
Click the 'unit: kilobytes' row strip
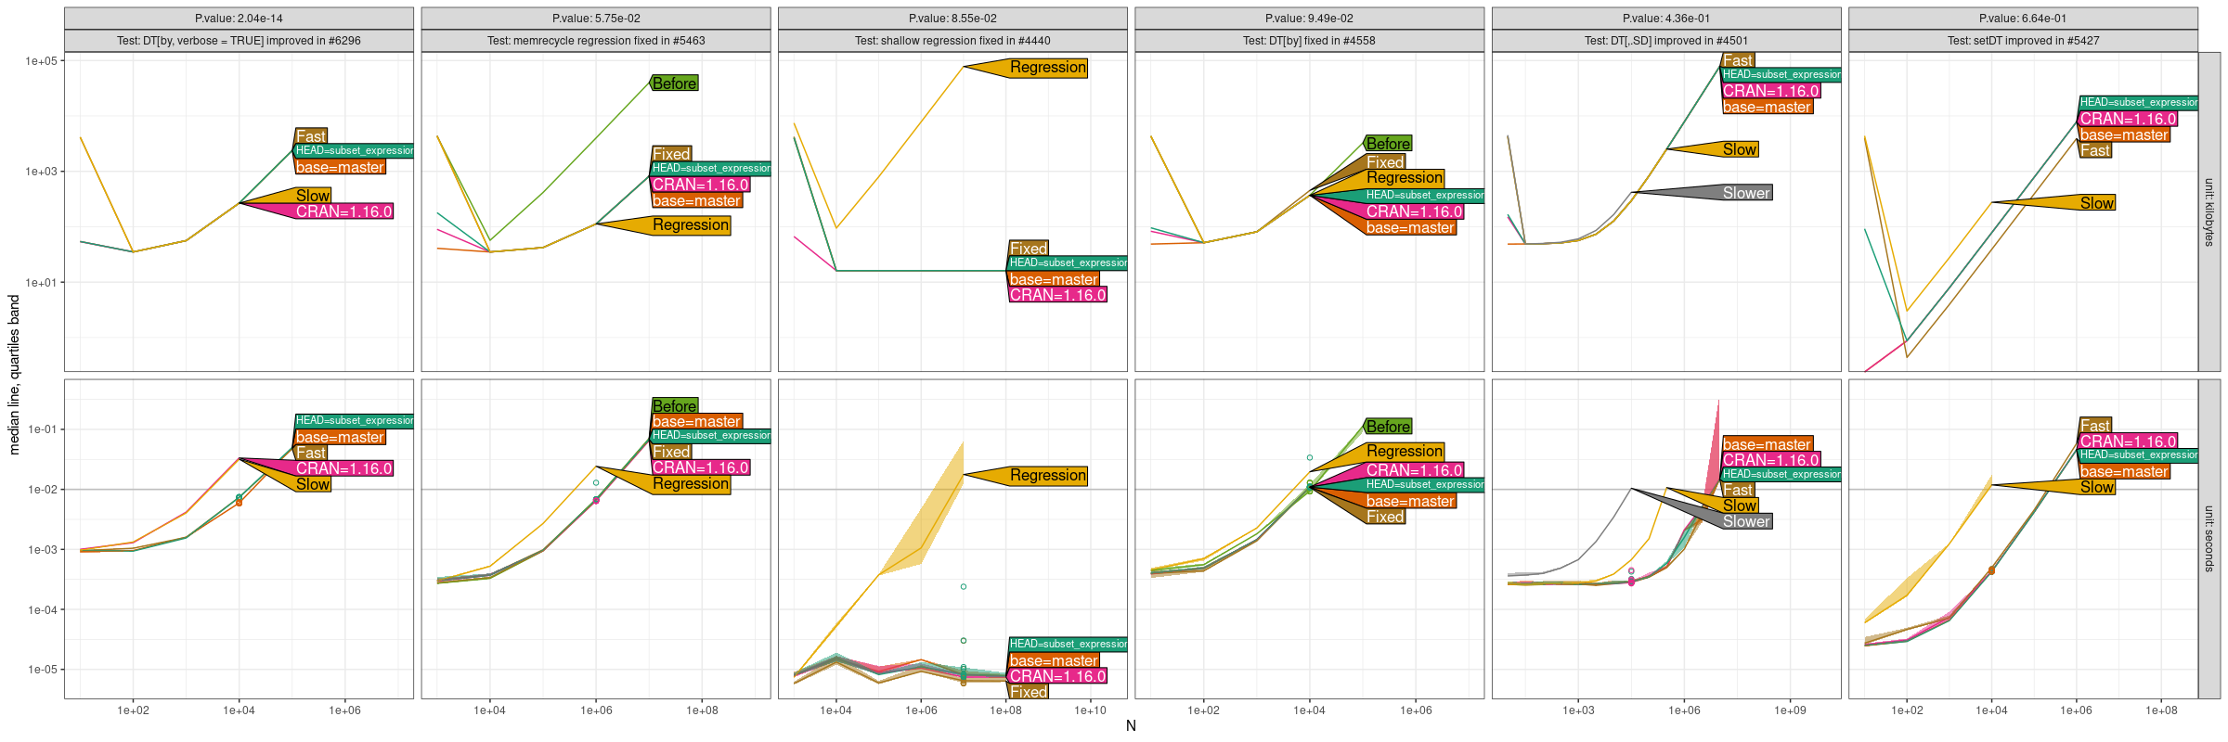coord(2209,211)
